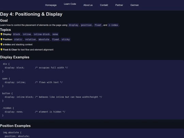Click the Goal heading
The height and width of the screenshot is (138, 184).
click(x=4, y=20)
